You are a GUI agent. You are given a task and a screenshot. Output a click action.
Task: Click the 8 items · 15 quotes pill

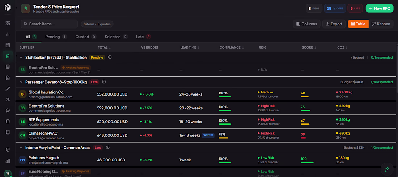pos(97,24)
